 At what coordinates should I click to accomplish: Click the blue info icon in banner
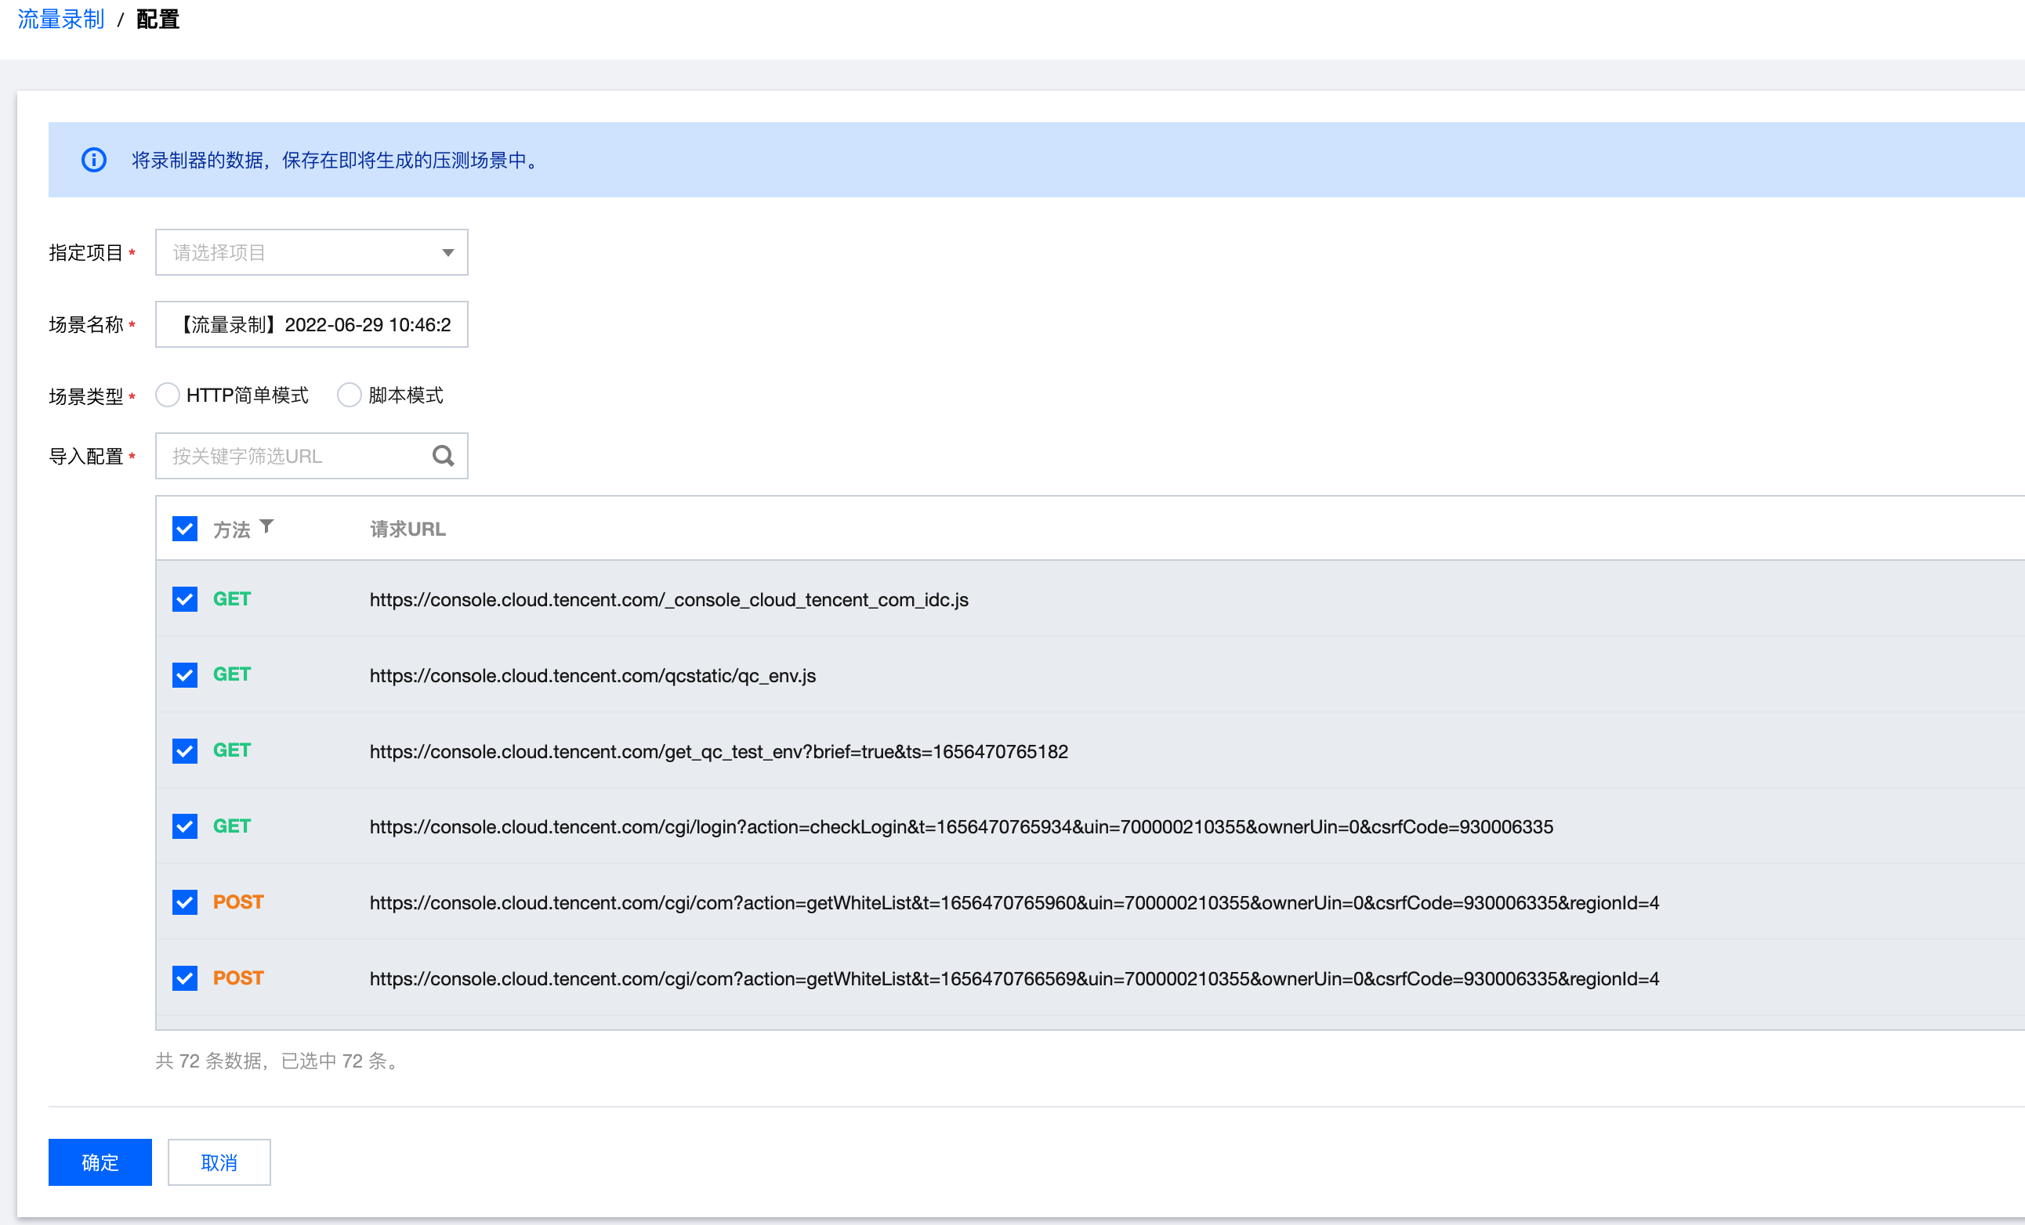94,159
